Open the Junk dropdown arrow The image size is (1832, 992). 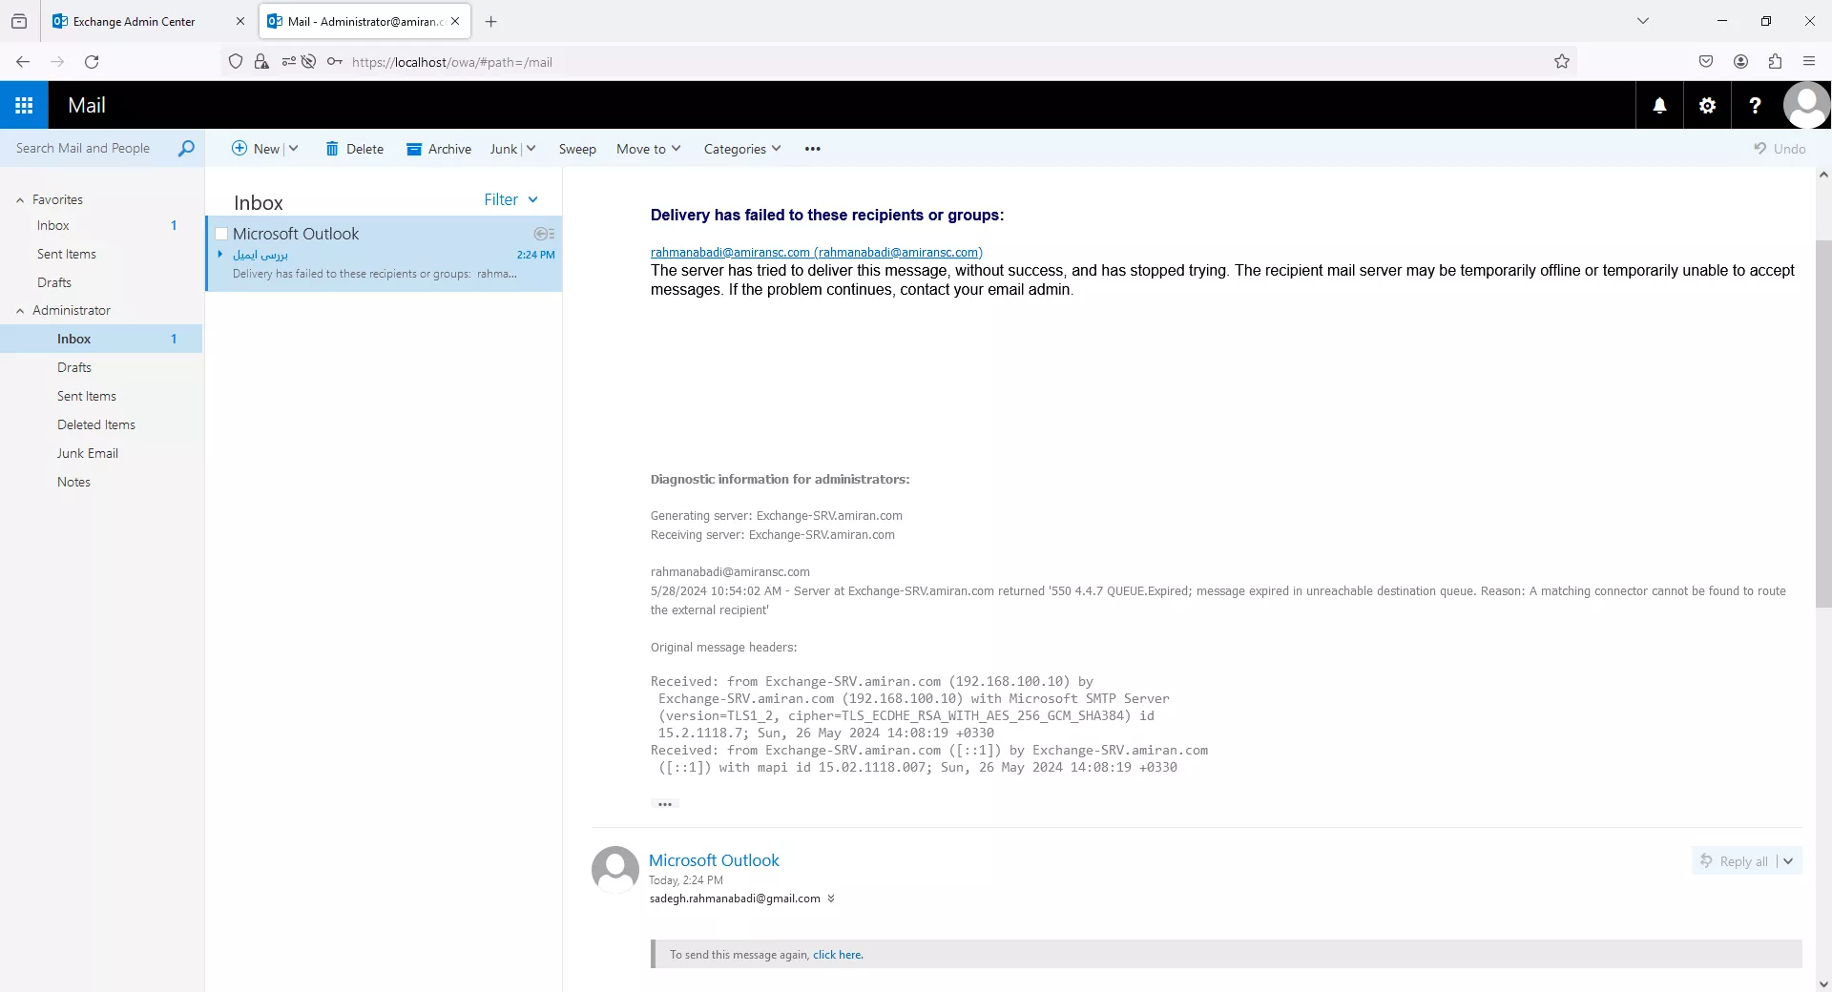click(x=531, y=149)
